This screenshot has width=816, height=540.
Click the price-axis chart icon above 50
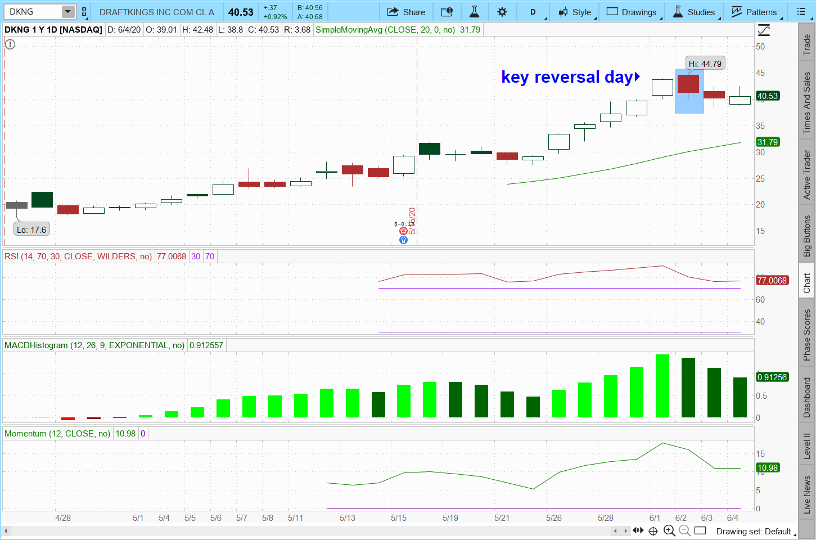point(764,30)
